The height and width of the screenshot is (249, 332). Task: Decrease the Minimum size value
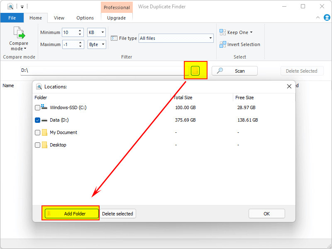click(x=80, y=34)
